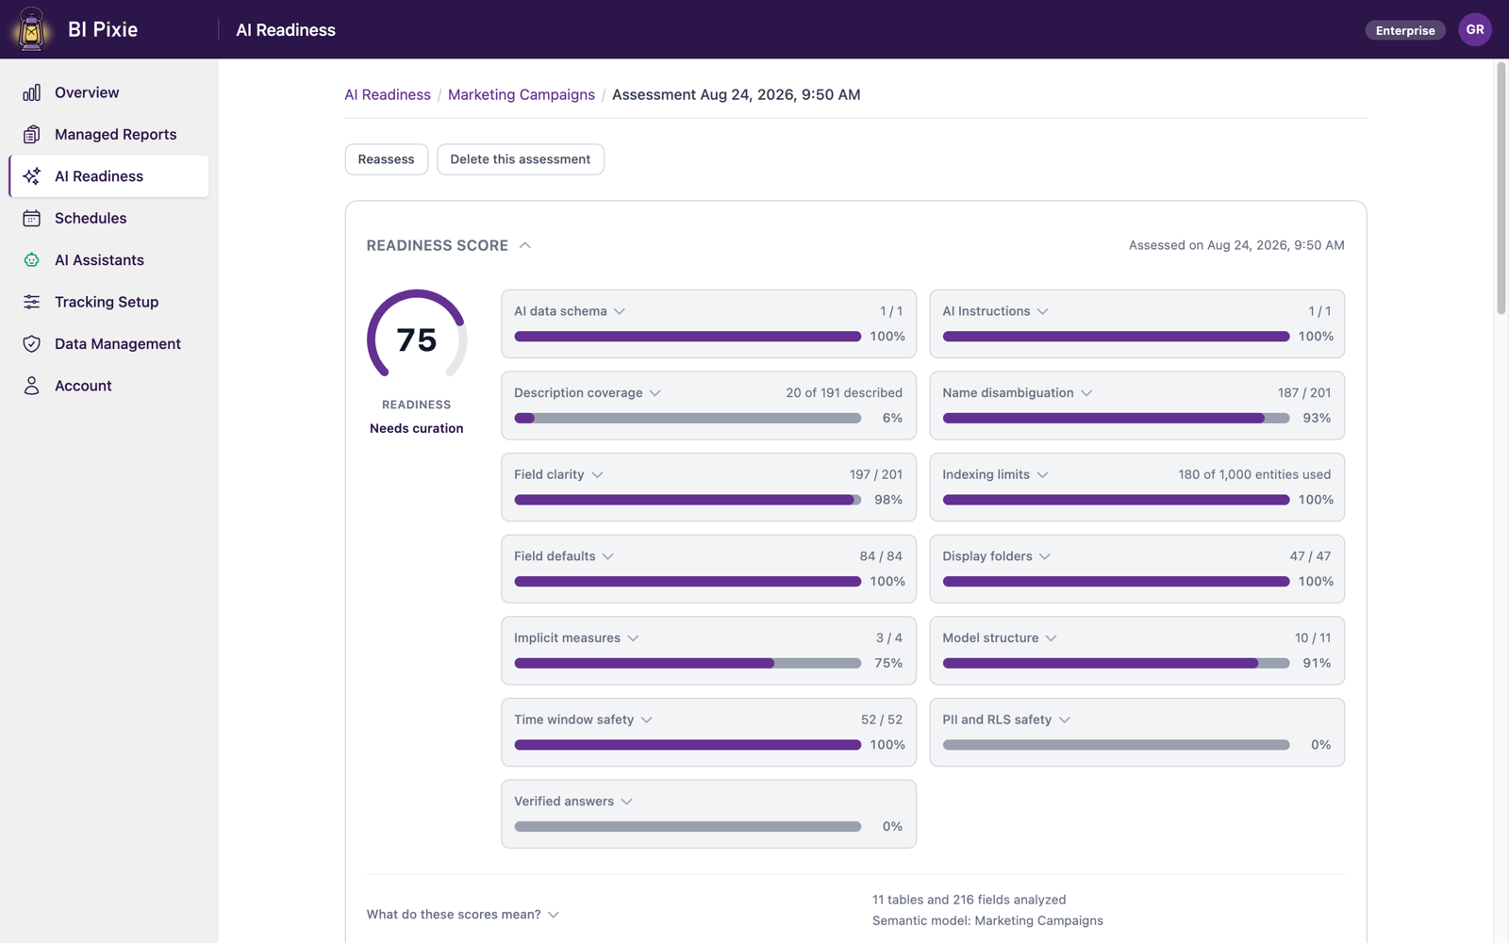Click the Model structure progress bar

pos(1116,663)
